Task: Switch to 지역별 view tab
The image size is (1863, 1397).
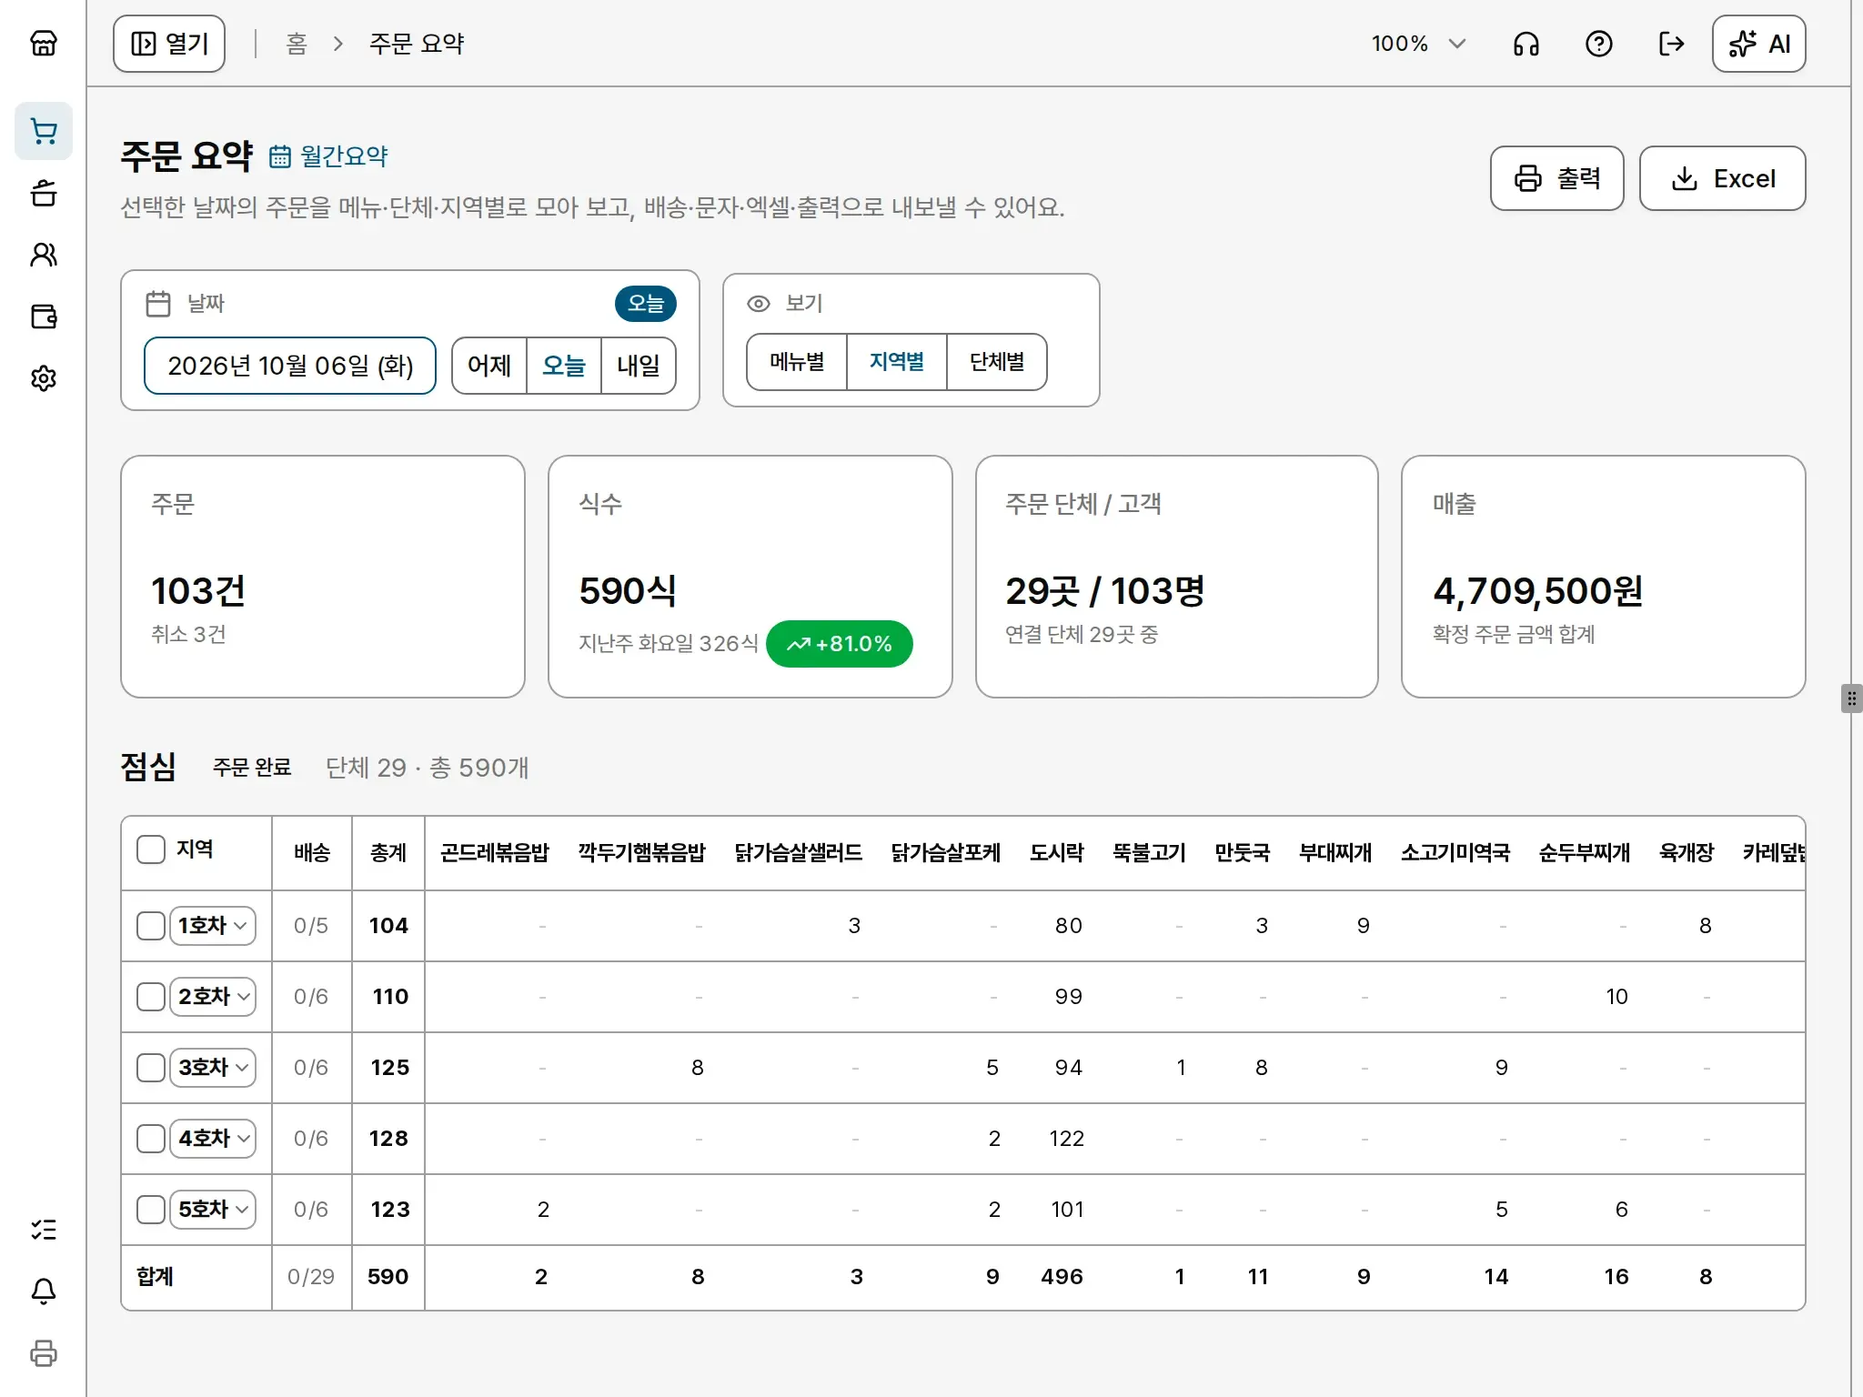Action: pos(897,362)
